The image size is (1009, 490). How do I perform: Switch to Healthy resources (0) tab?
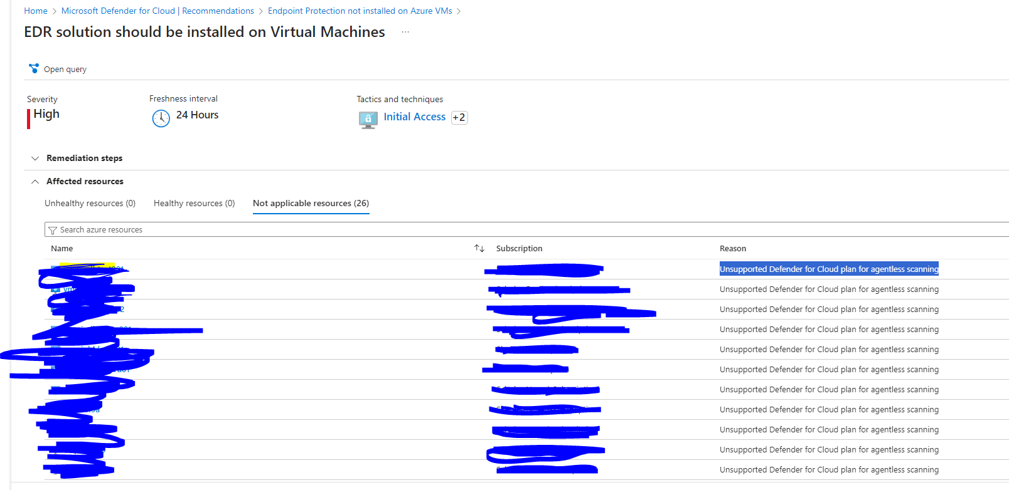pyautogui.click(x=194, y=203)
